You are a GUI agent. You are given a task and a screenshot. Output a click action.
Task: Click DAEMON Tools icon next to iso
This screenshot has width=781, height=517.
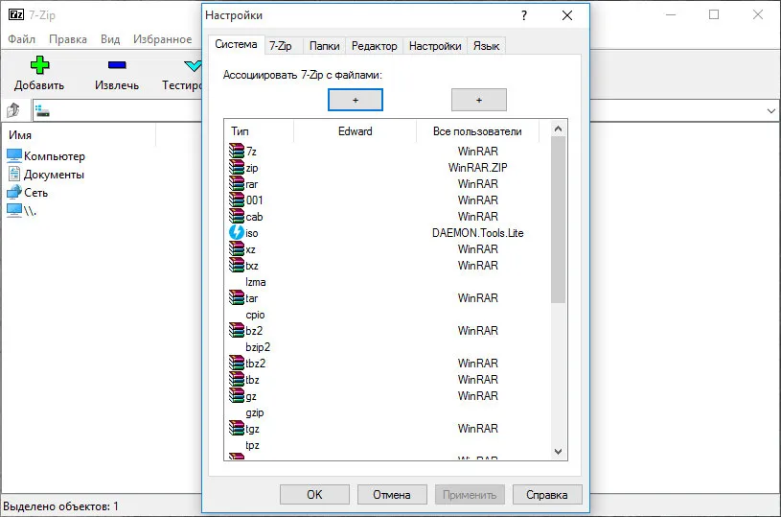point(237,232)
